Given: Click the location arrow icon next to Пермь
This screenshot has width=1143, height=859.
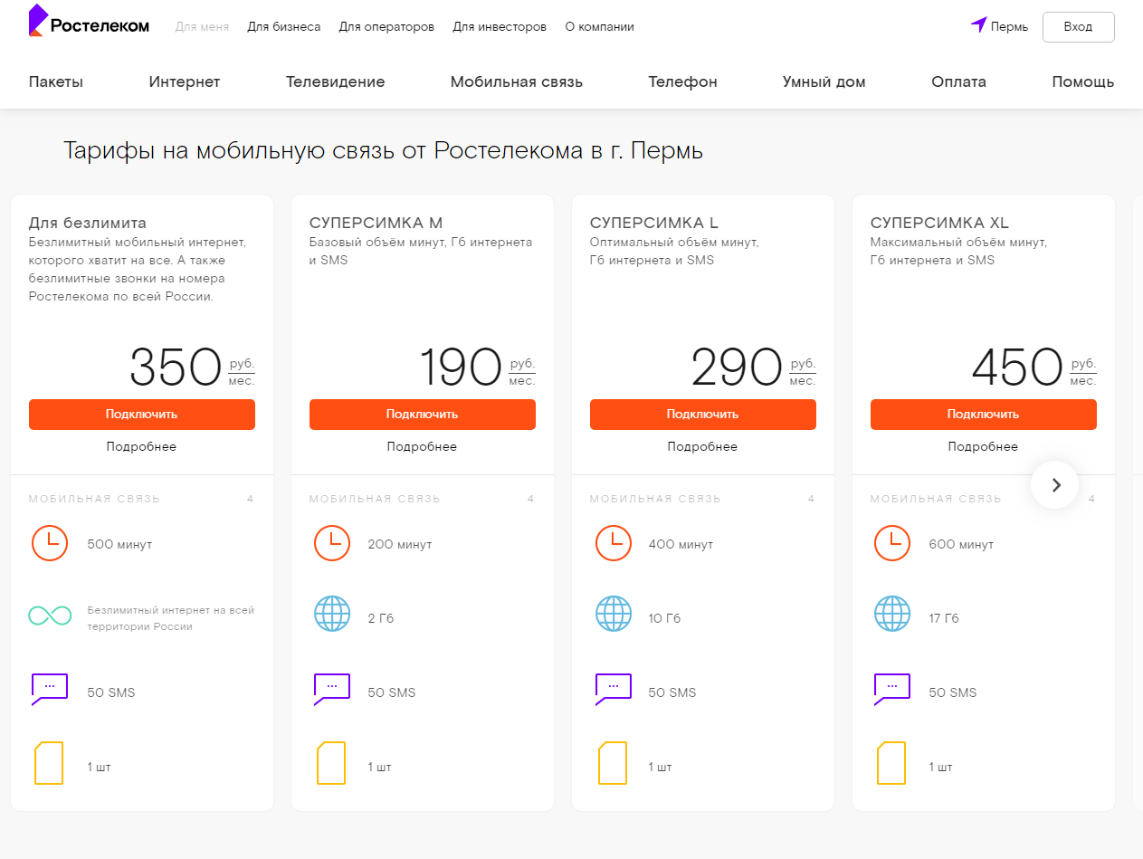Looking at the screenshot, I should tap(978, 25).
